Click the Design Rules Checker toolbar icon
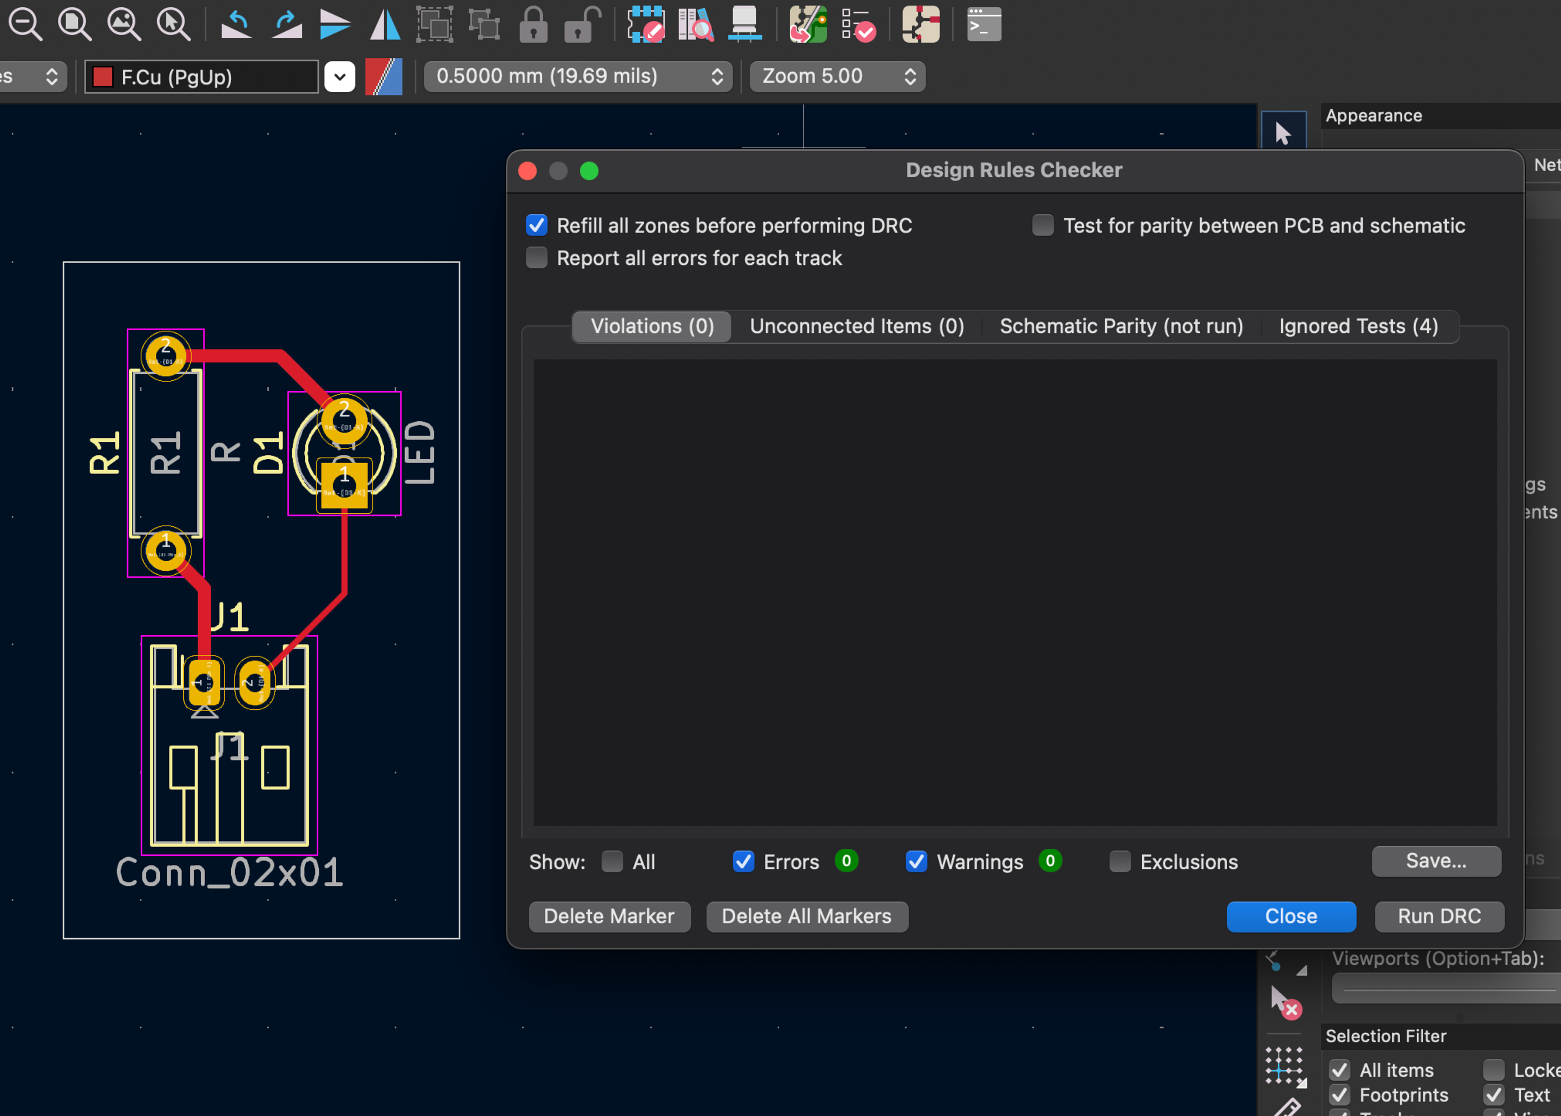This screenshot has height=1116, width=1561. (859, 25)
